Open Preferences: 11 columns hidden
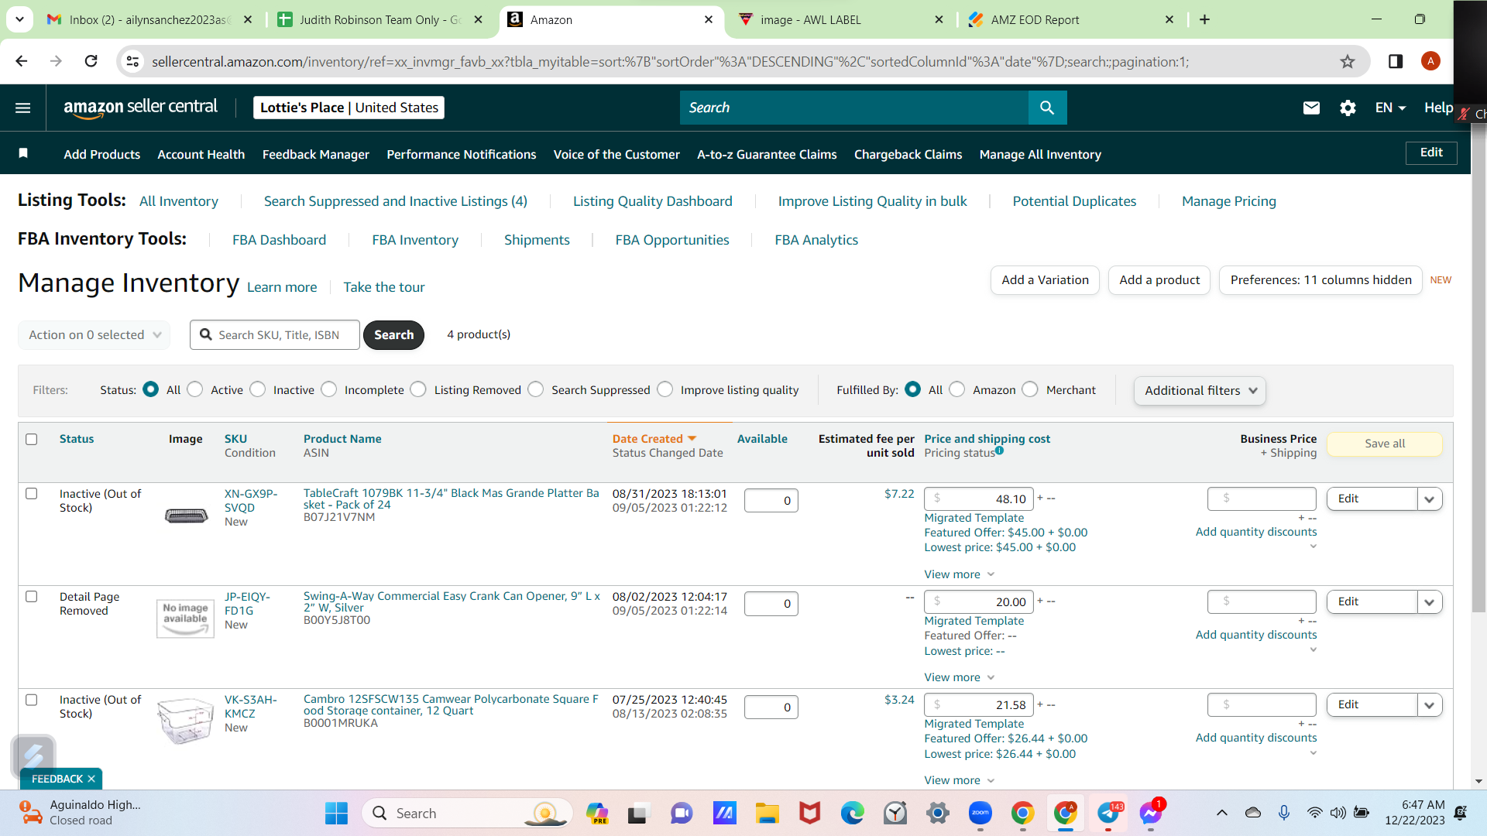Screen dimensions: 1487x836 click(1320, 280)
